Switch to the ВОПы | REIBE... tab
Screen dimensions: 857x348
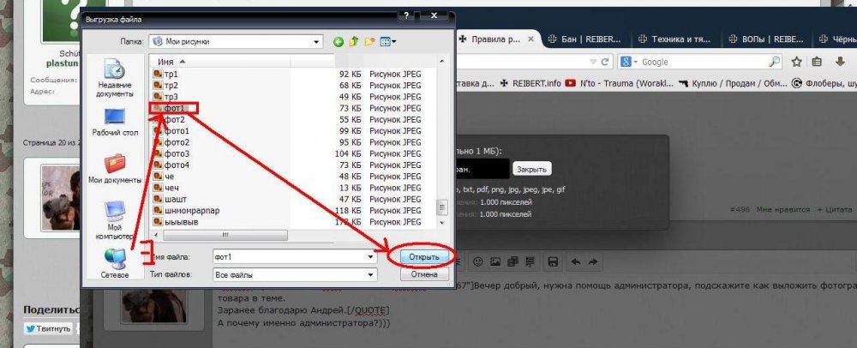point(766,39)
